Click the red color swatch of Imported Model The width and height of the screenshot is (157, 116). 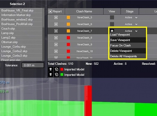pyautogui.click(x=62, y=69)
